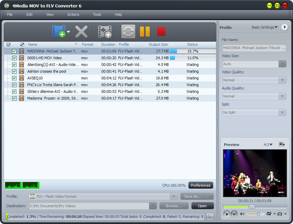Toggle the select-all header checkbox
Screen dimensions: 293x224
tap(9, 44)
